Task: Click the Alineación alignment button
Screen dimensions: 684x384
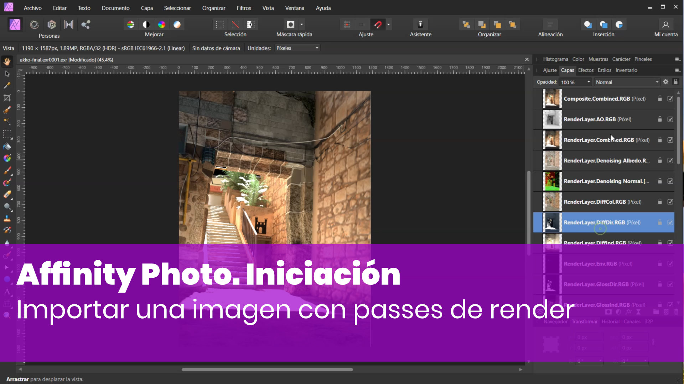Action: [550, 25]
